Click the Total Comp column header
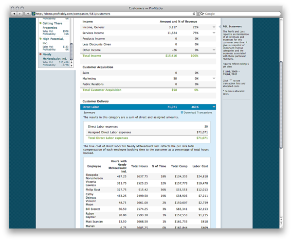 [x=179, y=166]
